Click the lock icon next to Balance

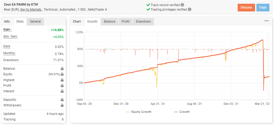[x=62, y=68]
